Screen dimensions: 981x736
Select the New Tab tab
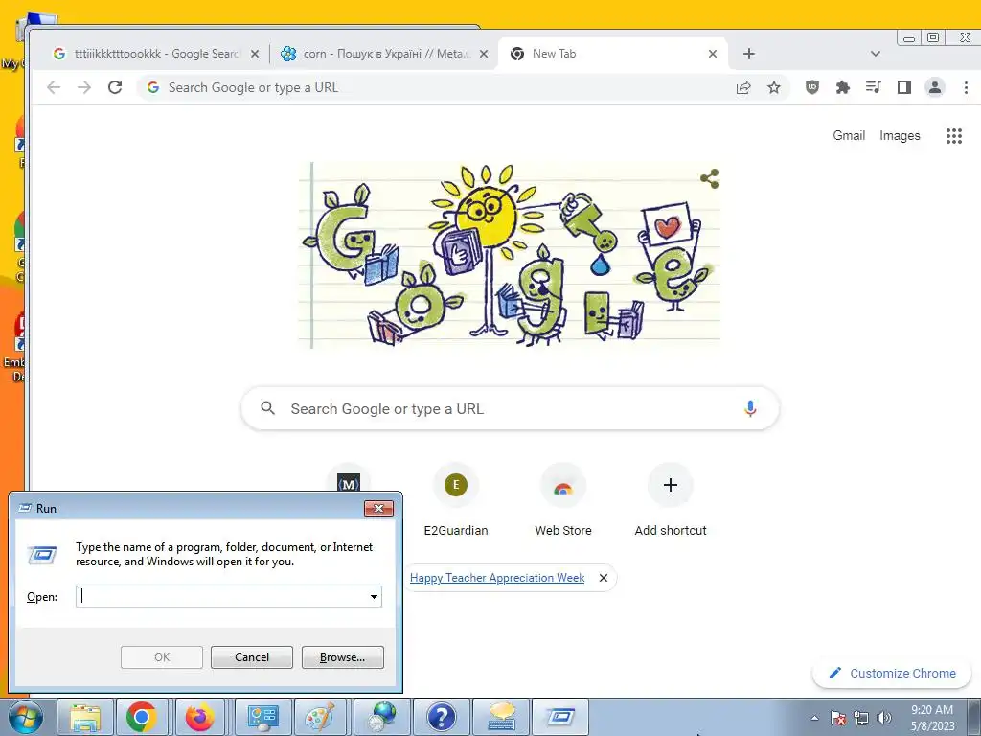pyautogui.click(x=613, y=54)
